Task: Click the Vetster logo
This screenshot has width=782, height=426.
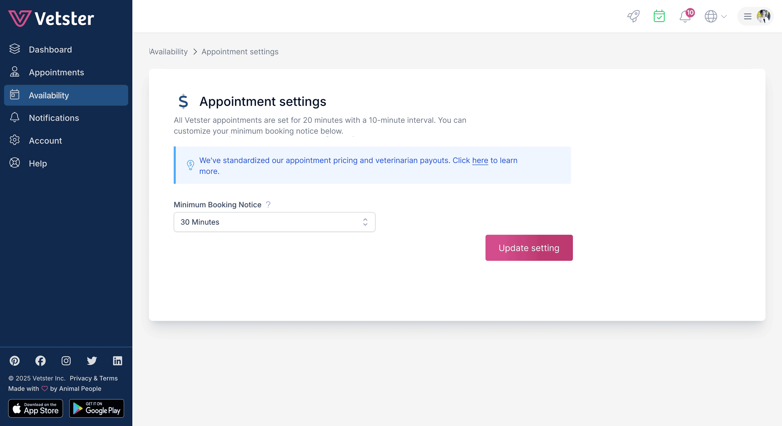Action: [x=51, y=18]
